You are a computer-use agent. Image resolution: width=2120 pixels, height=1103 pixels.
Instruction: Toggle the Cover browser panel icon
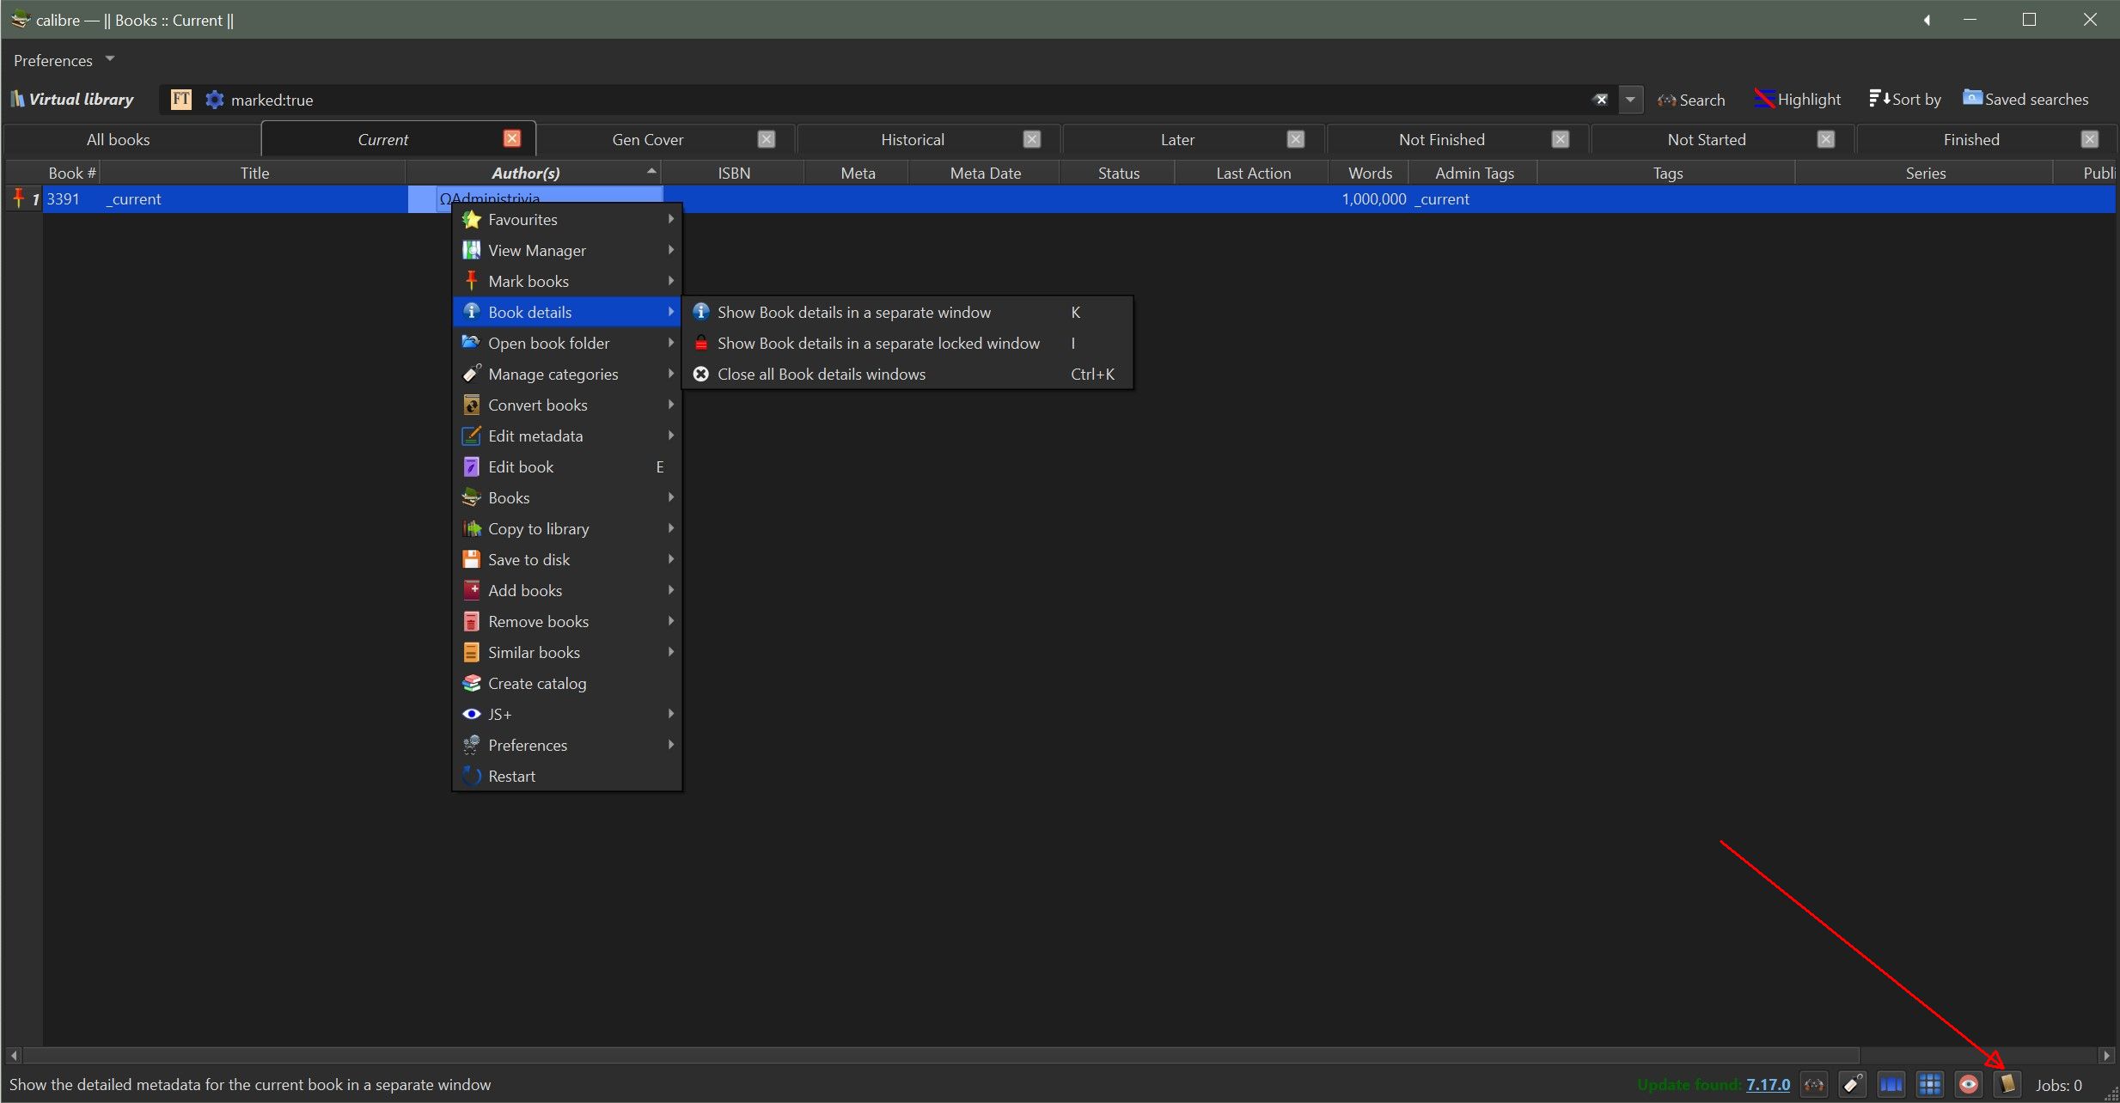[1891, 1084]
